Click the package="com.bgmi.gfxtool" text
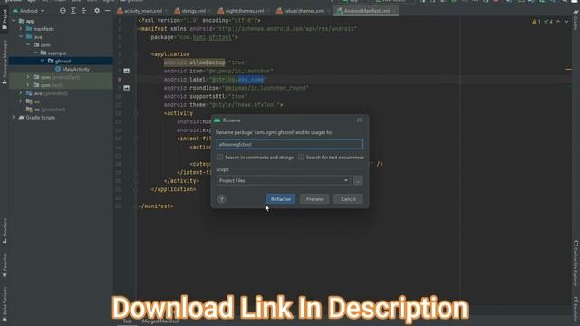The width and height of the screenshot is (580, 326). [x=194, y=37]
